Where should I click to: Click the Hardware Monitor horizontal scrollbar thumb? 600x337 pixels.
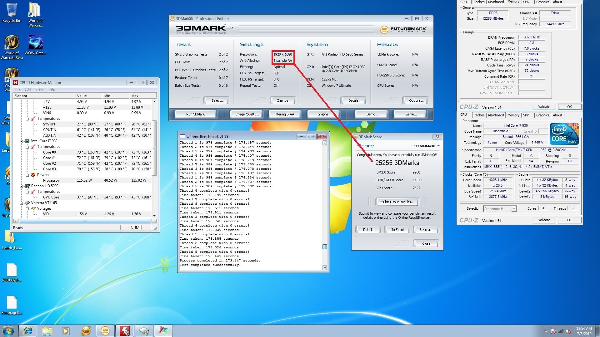click(85, 221)
